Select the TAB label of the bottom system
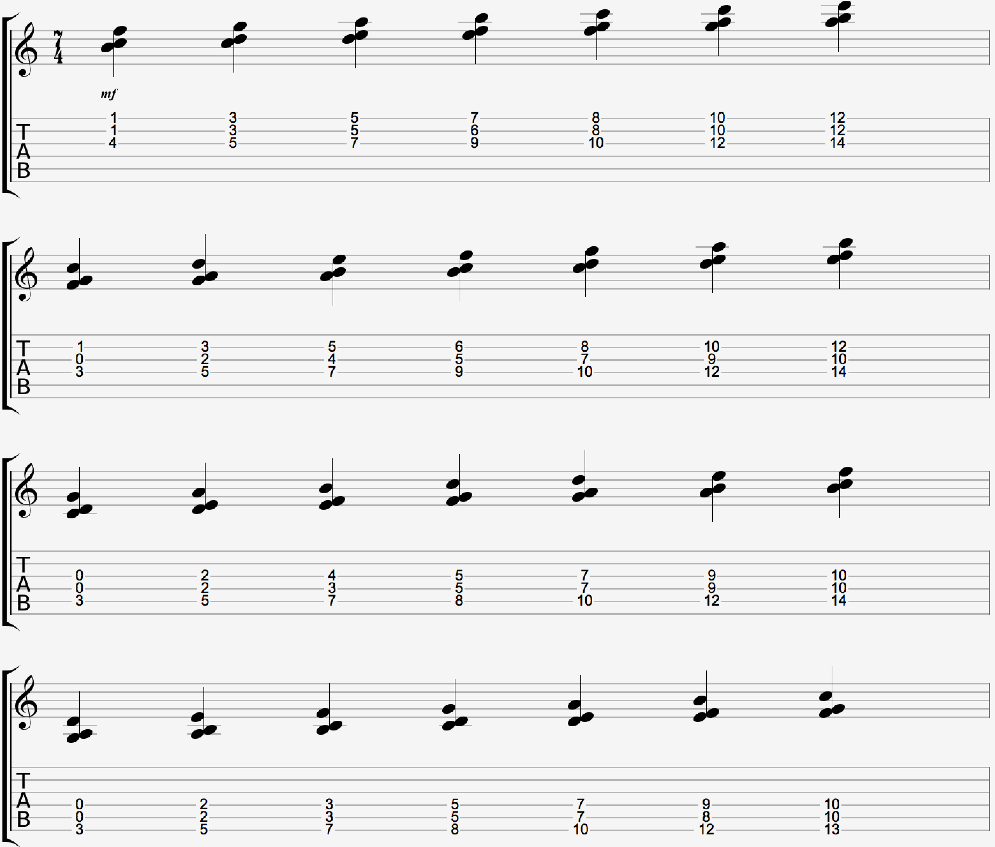995x847 pixels. [23, 801]
